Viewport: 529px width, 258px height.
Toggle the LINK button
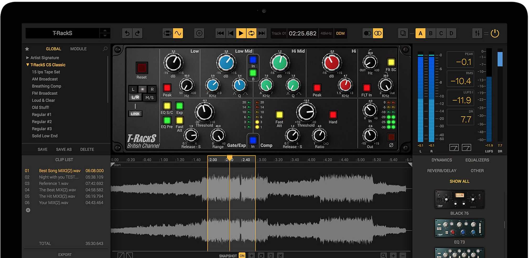tap(135, 114)
